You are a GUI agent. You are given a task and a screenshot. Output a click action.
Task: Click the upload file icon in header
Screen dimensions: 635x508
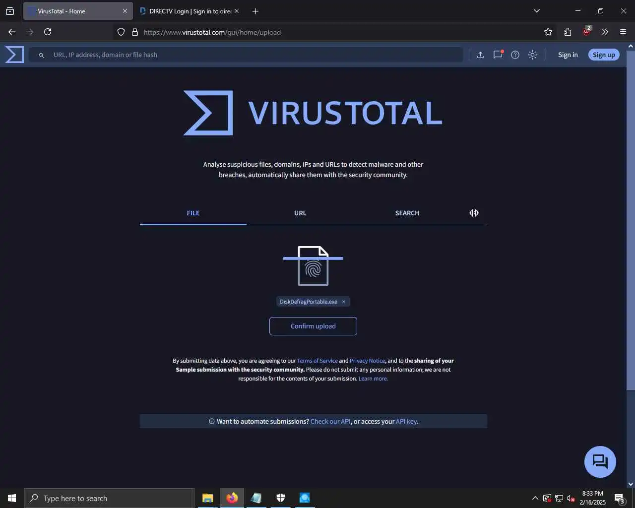(x=480, y=55)
